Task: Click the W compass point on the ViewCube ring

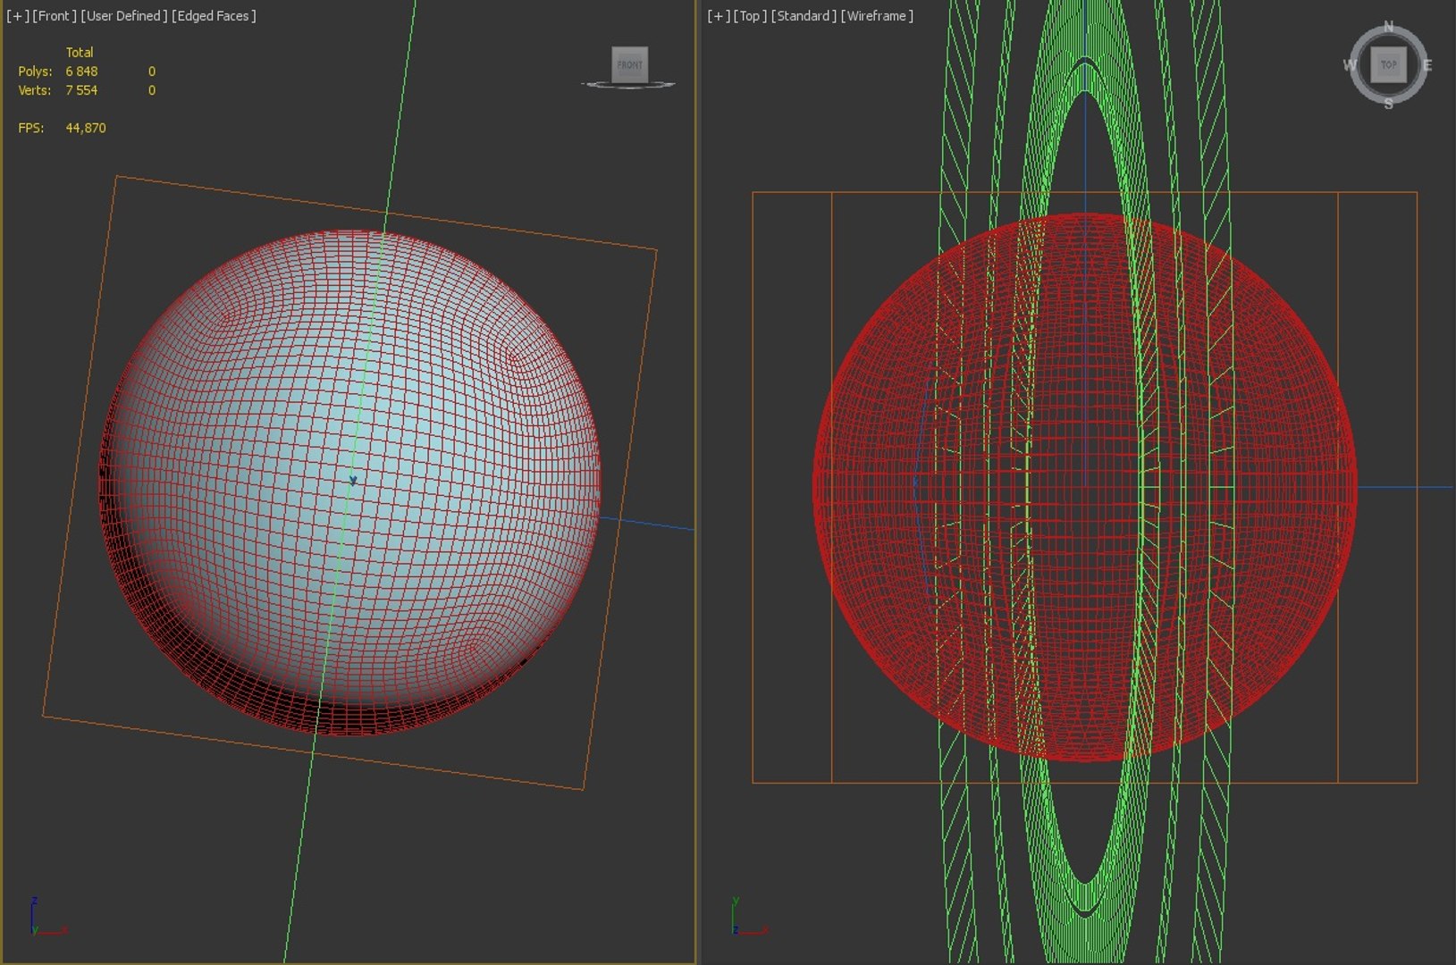Action: pyautogui.click(x=1350, y=64)
